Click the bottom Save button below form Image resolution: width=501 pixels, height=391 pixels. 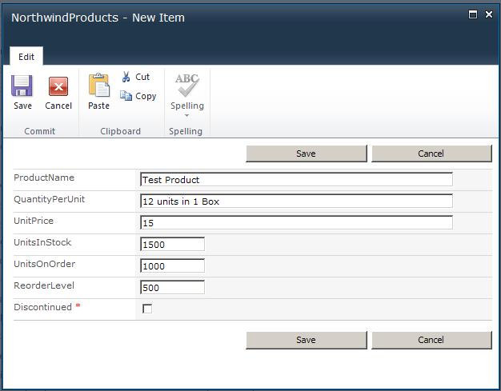pyautogui.click(x=307, y=340)
